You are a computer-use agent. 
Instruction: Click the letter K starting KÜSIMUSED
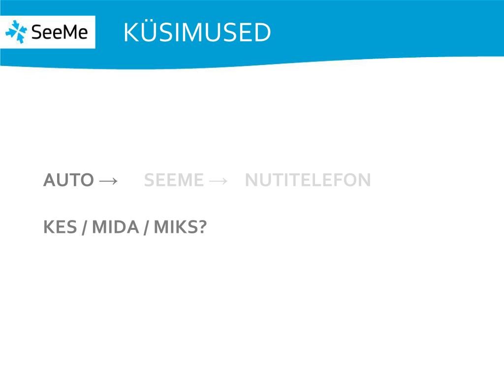click(x=132, y=32)
